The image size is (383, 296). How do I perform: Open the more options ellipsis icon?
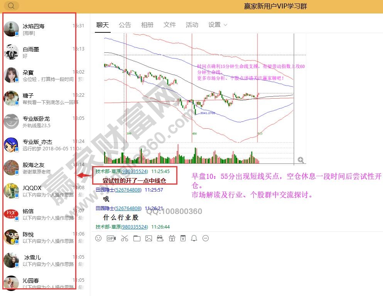point(206,238)
